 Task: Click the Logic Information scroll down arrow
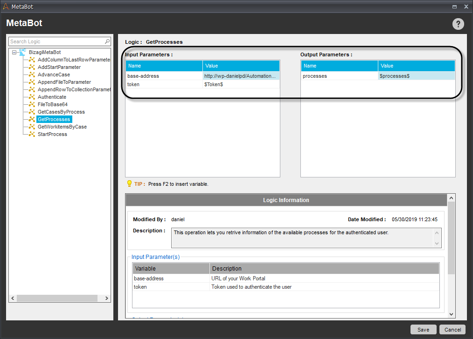451,314
